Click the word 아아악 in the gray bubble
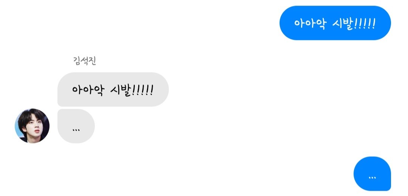408x196 pixels. (88, 90)
